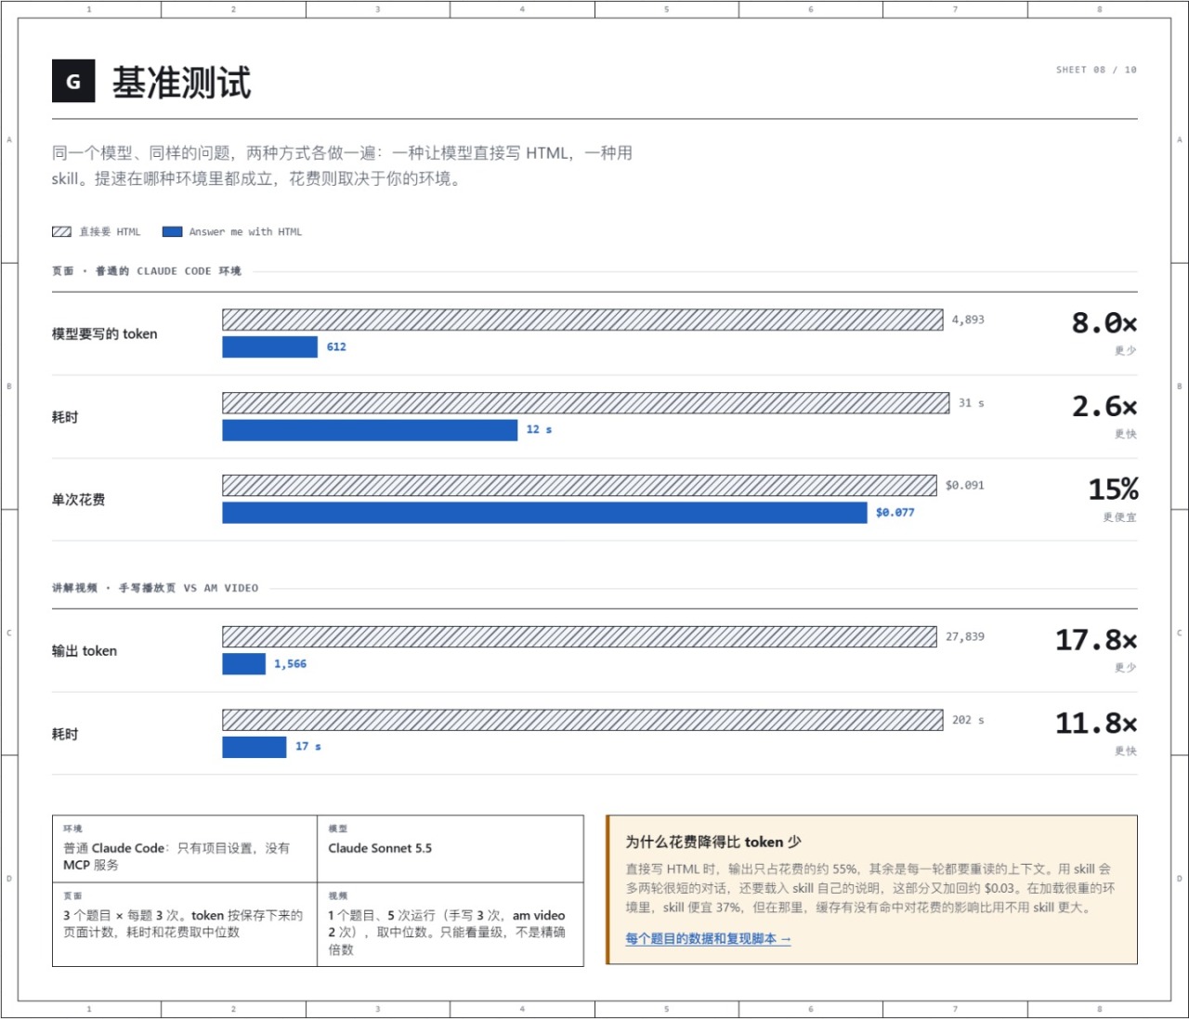The height and width of the screenshot is (1019, 1189).
Task: Open the per-question data and reproduction script link
Action: pyautogui.click(x=708, y=939)
